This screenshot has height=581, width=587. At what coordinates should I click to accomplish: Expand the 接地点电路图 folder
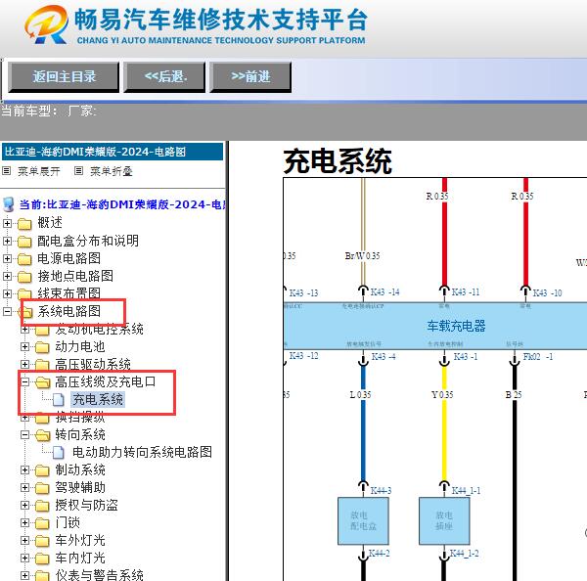click(7, 276)
